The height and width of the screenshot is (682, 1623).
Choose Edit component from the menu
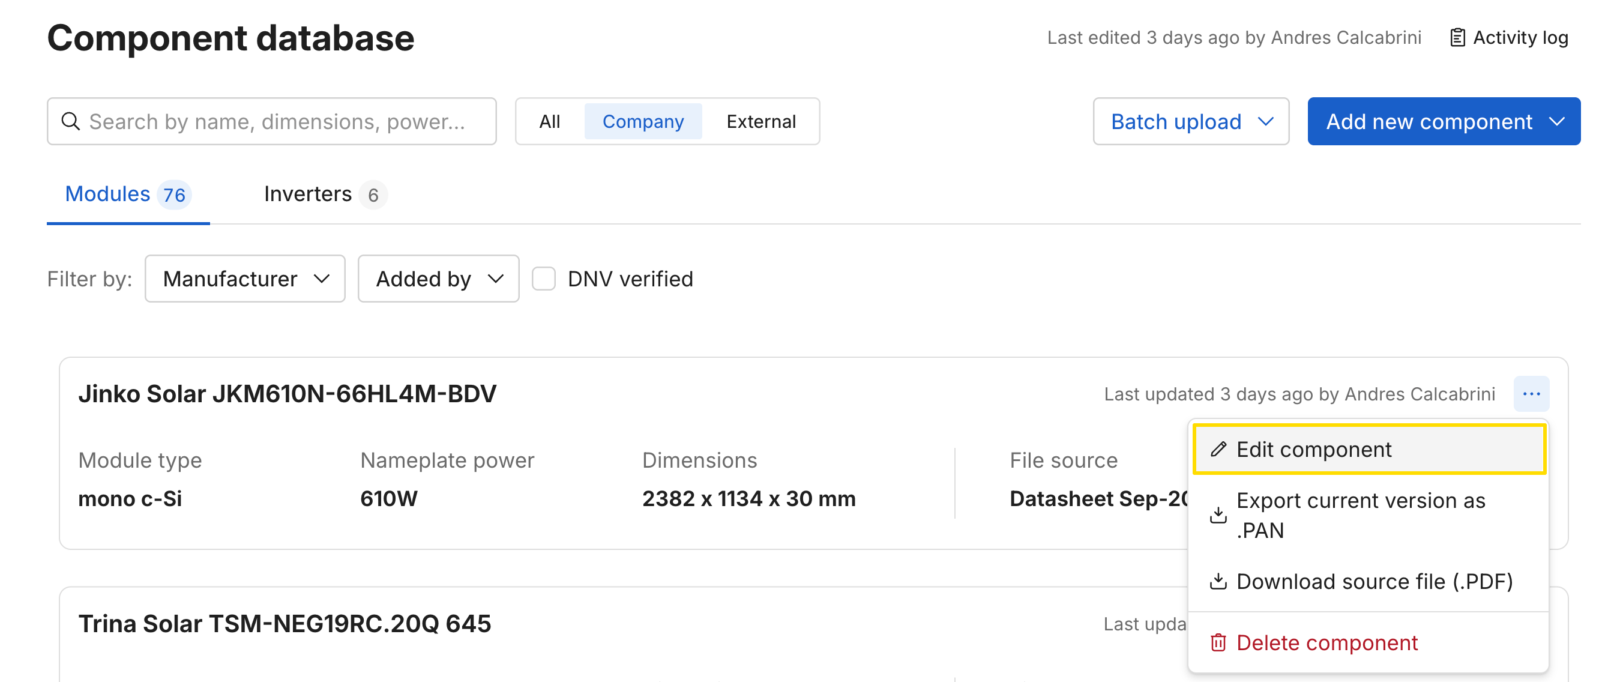point(1369,450)
